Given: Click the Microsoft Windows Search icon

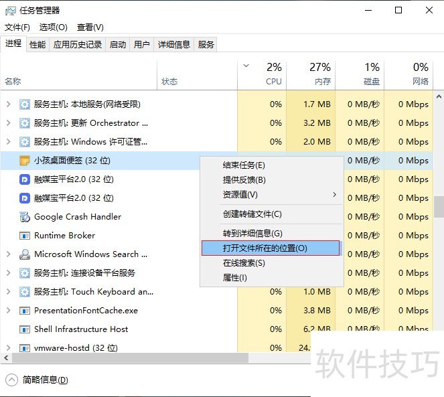Looking at the screenshot, I should pos(25,254).
